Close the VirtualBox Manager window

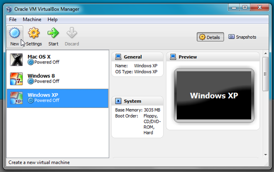pyautogui.click(x=259, y=8)
